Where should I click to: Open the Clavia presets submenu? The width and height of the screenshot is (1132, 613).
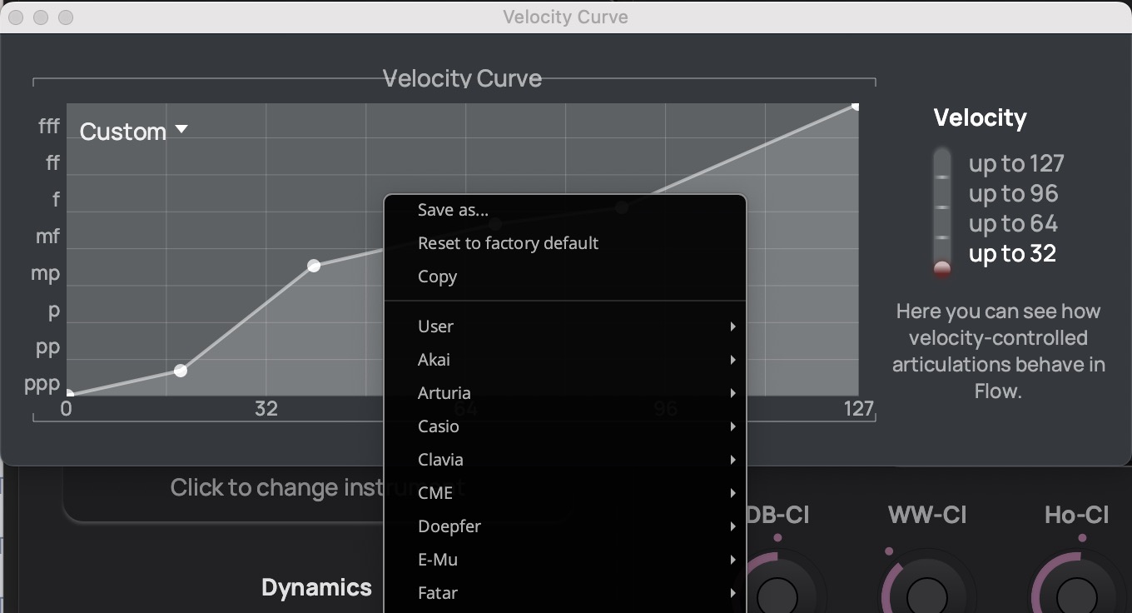[x=564, y=460]
